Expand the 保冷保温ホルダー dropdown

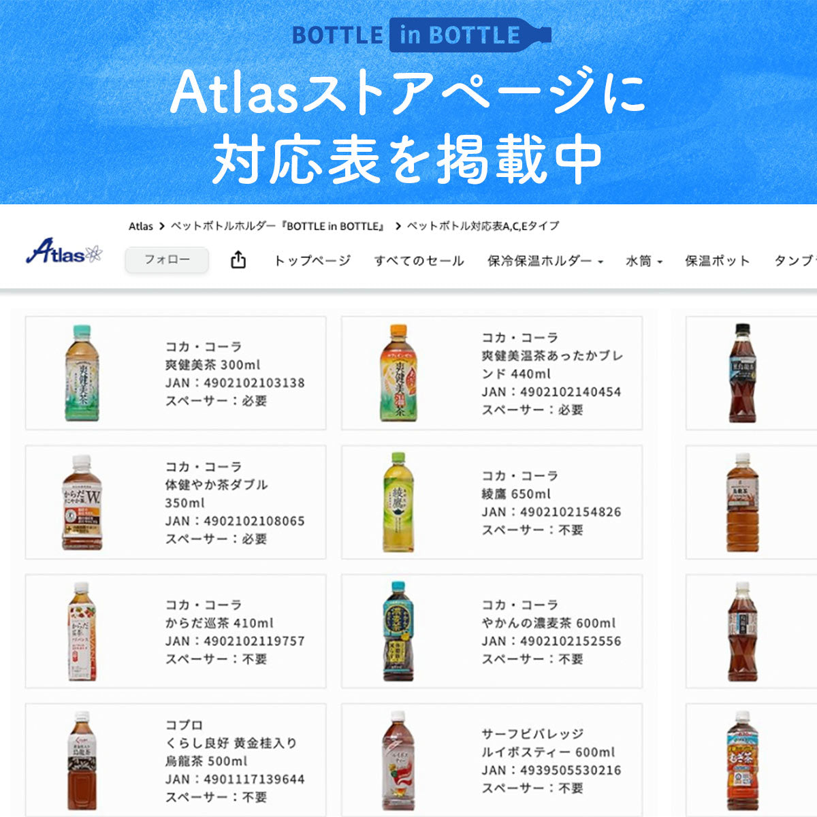[x=545, y=260]
